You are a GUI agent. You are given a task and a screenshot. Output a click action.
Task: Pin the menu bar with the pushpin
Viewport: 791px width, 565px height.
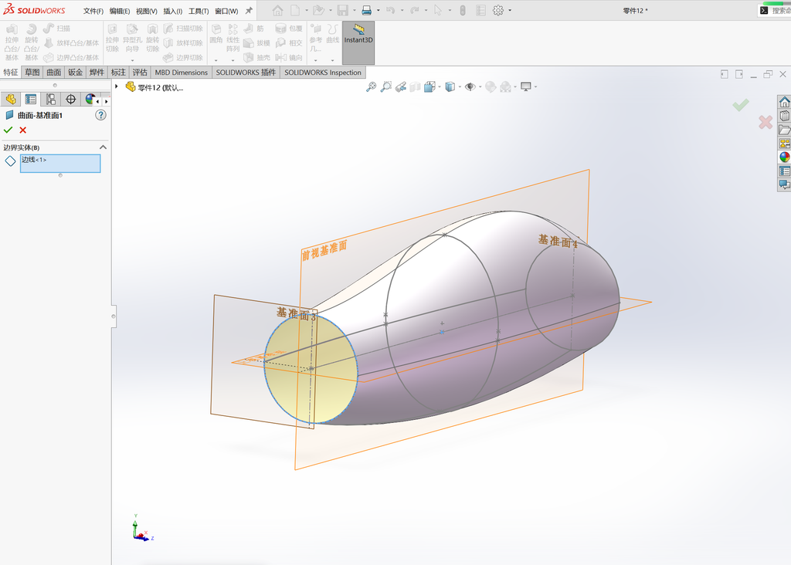click(x=249, y=10)
